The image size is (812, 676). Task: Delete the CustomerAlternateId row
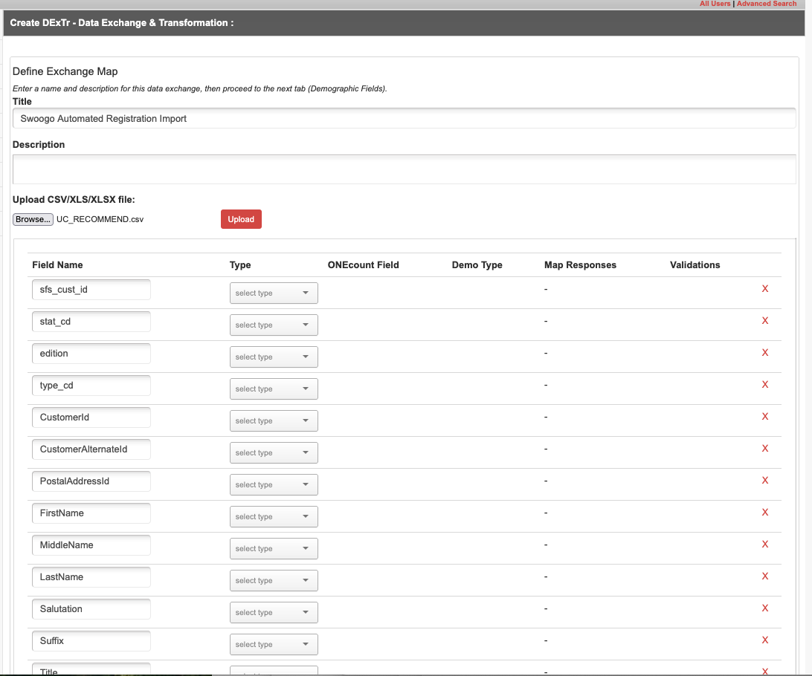point(765,449)
